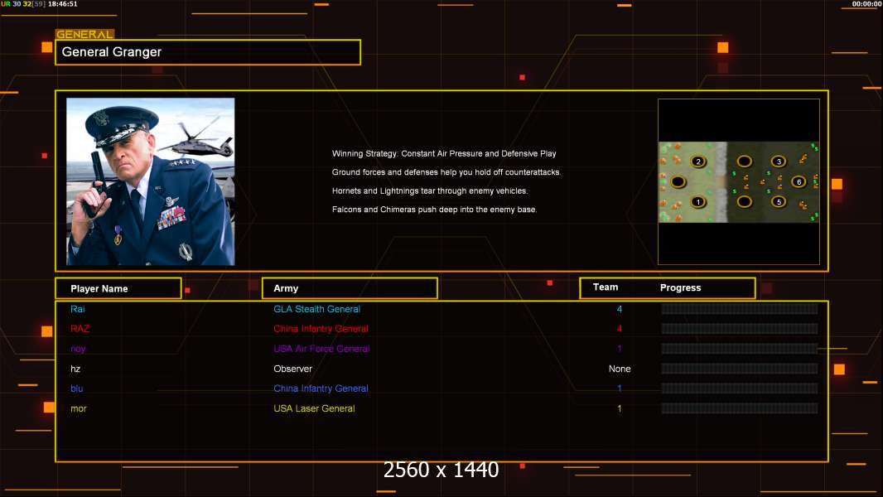Click the Team column header label
The height and width of the screenshot is (497, 883).
point(606,287)
